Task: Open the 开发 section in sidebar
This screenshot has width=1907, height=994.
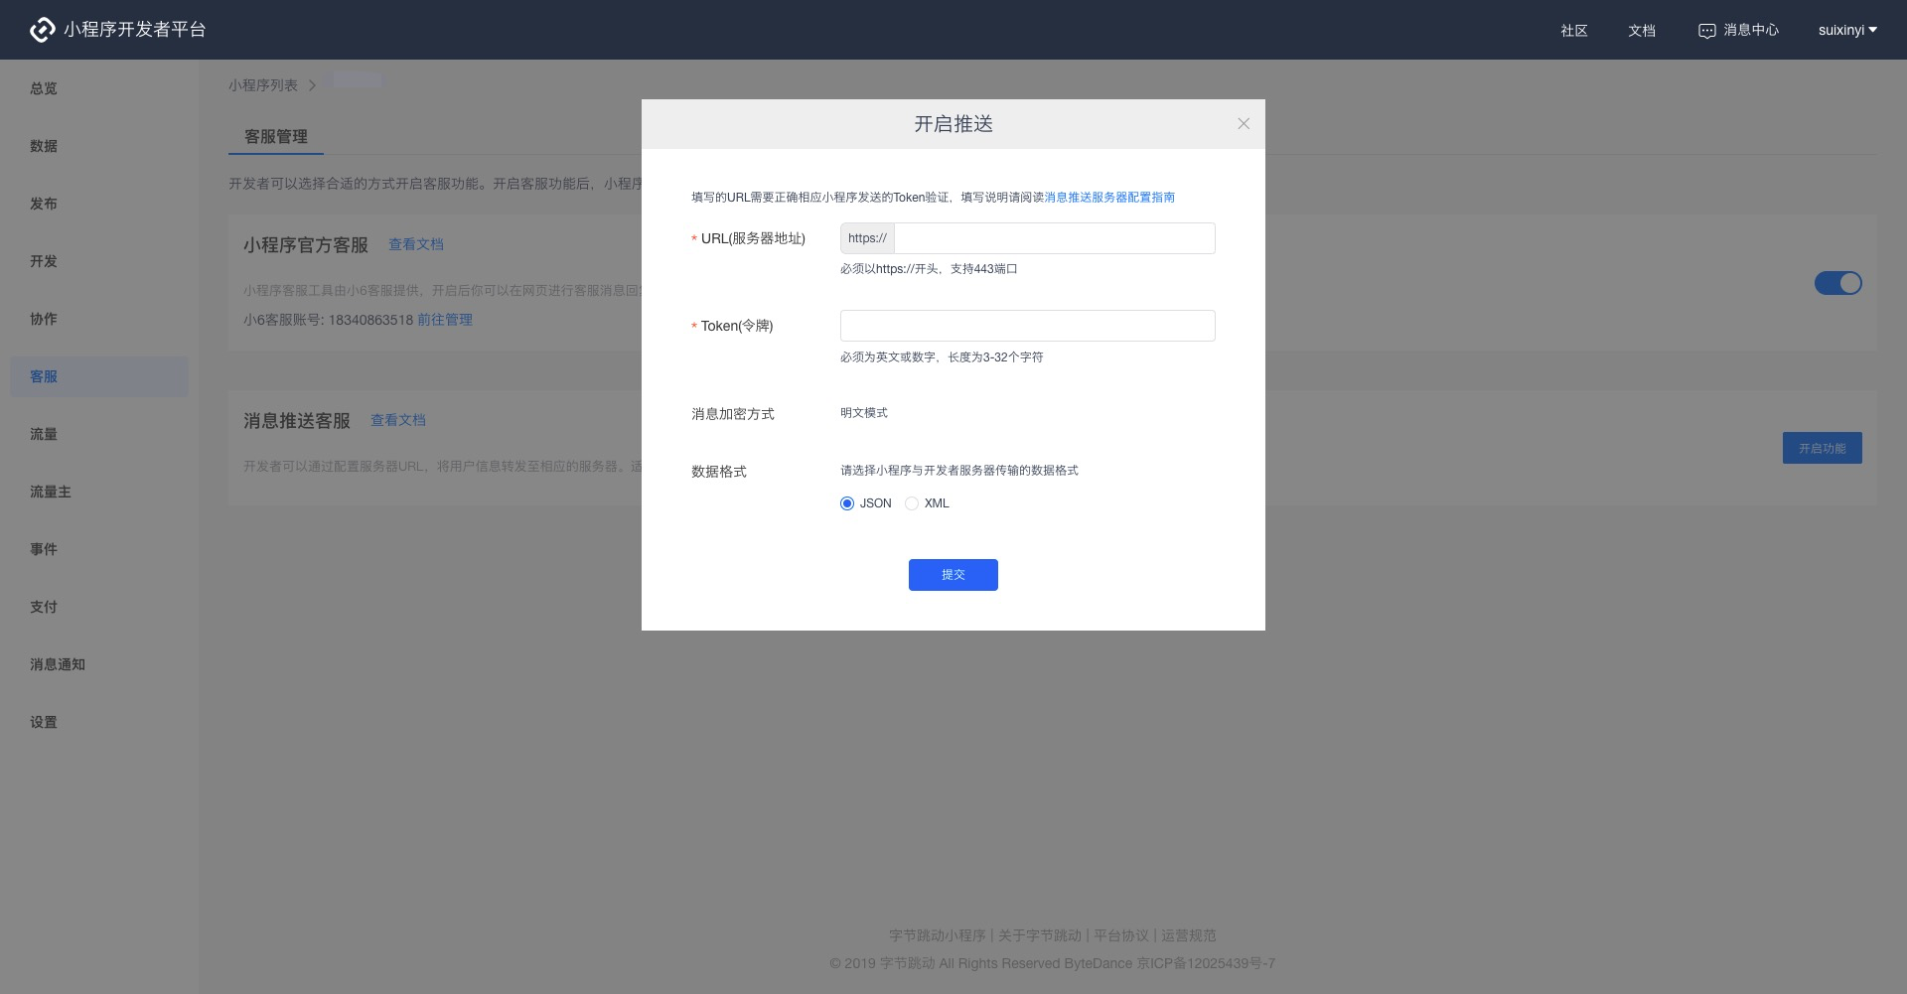Action: (44, 260)
